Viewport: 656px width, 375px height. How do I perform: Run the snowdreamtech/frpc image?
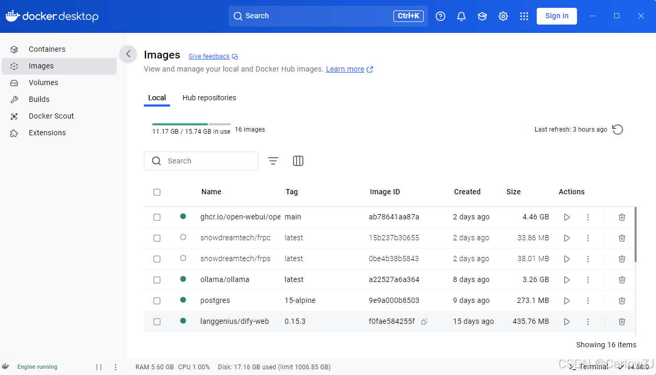567,238
